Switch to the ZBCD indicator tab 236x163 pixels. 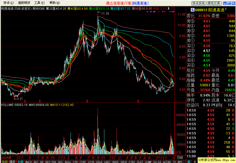[123, 162]
